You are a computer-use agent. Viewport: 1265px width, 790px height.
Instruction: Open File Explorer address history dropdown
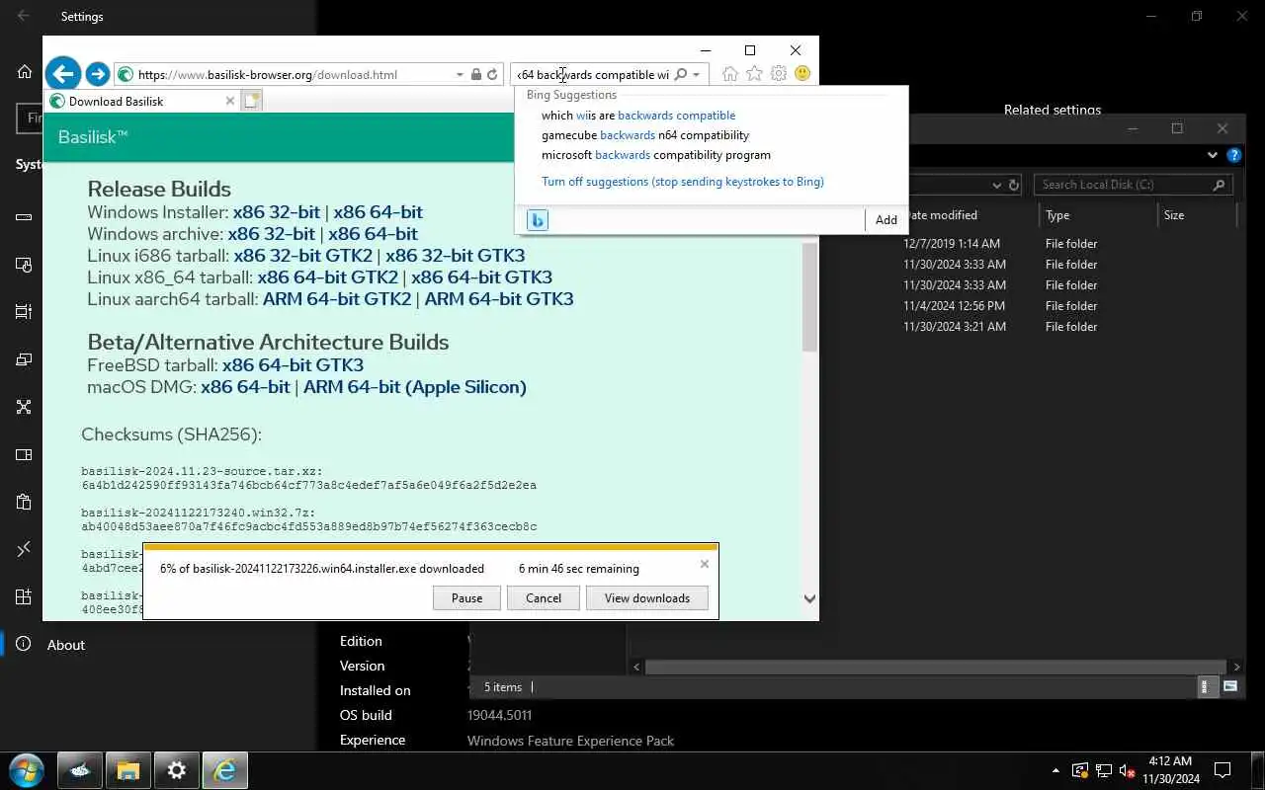coord(996,185)
